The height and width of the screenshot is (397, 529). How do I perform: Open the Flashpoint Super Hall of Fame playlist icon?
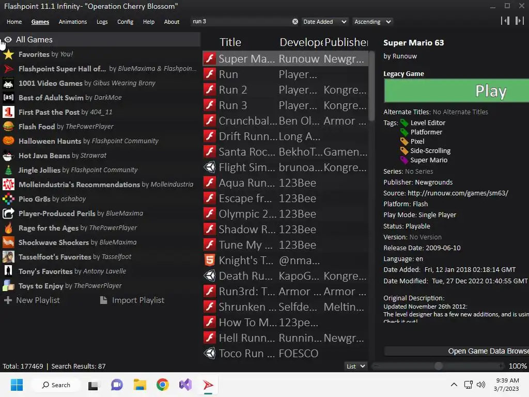click(8, 69)
